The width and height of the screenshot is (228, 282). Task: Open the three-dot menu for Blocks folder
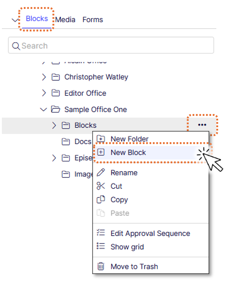pos(202,125)
